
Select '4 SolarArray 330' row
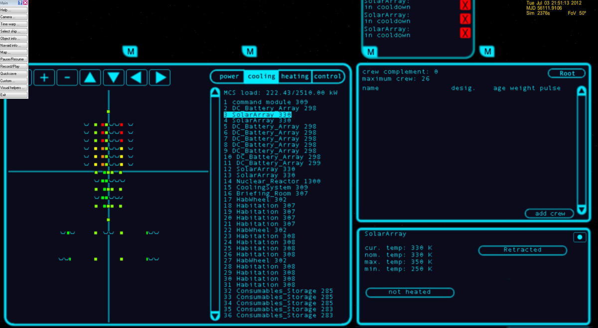pyautogui.click(x=258, y=121)
